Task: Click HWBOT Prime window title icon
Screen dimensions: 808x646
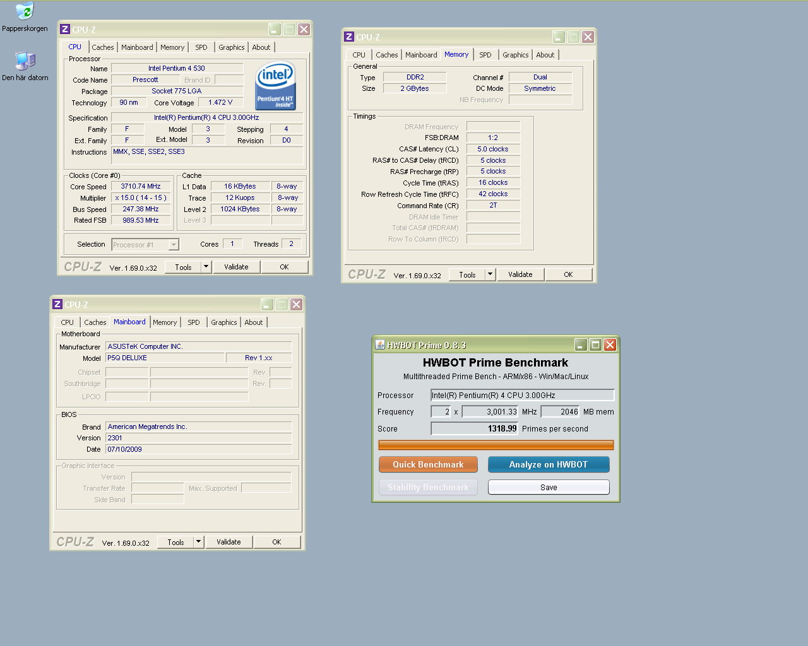Action: coord(379,344)
